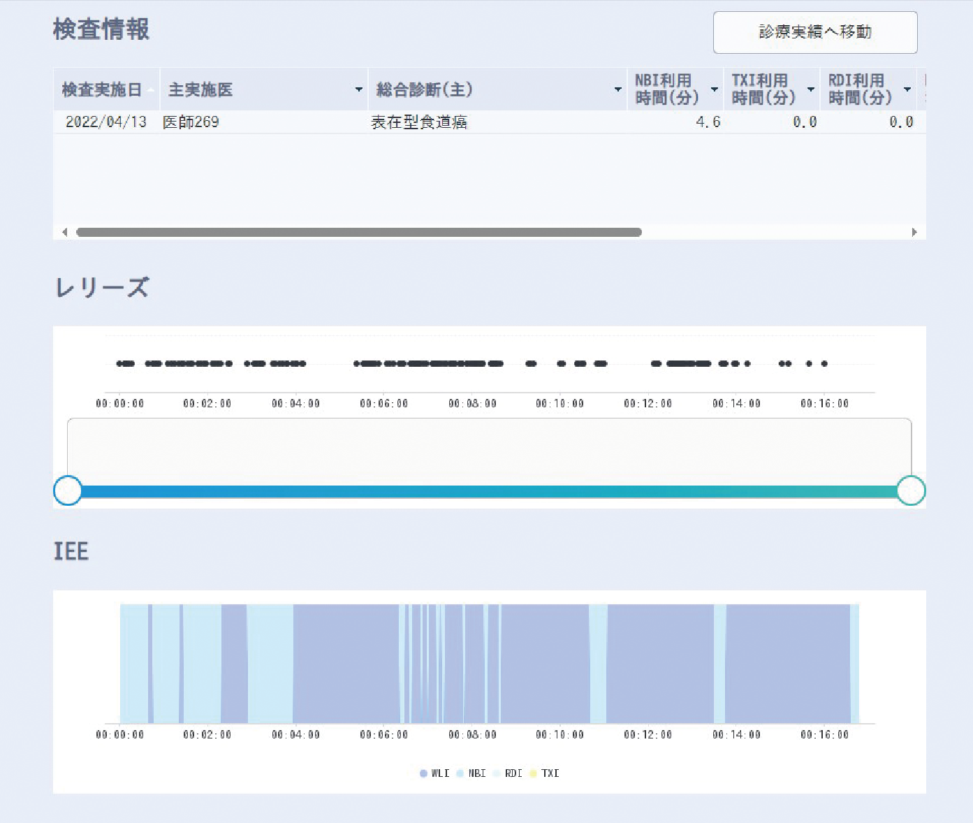Click the table's left scroll arrow
The image size is (973, 823).
coord(65,232)
